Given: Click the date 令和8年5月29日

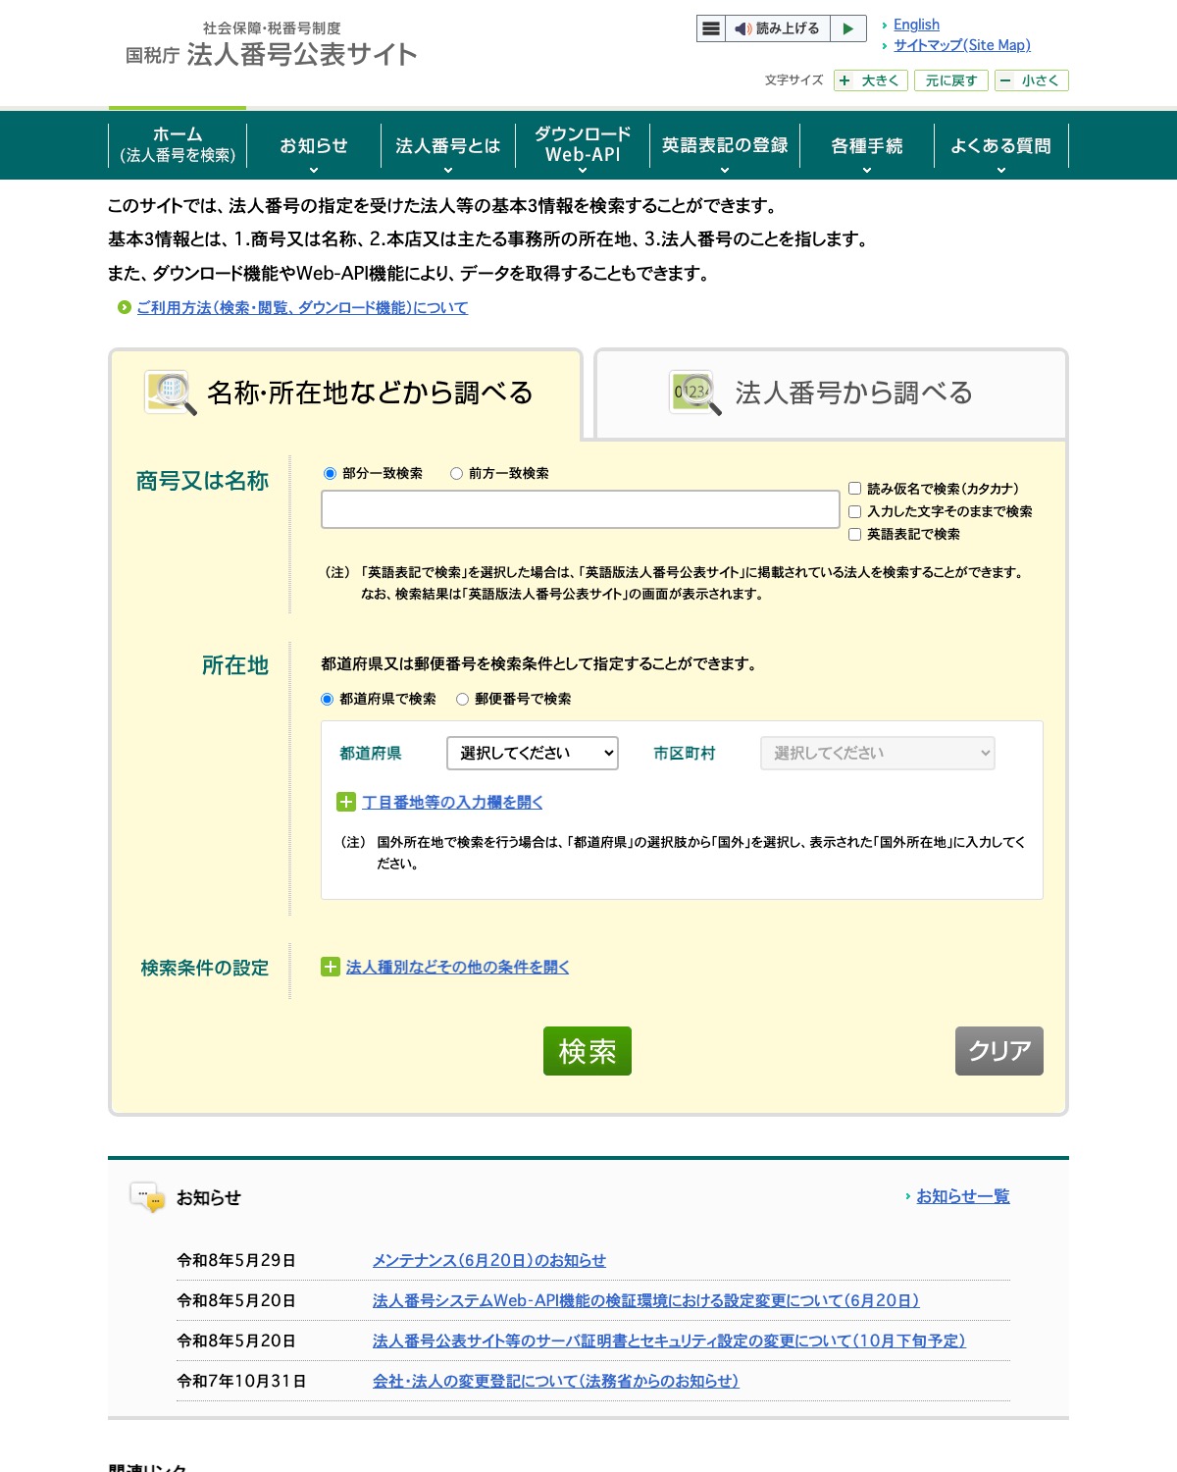Looking at the screenshot, I should pos(236,1260).
